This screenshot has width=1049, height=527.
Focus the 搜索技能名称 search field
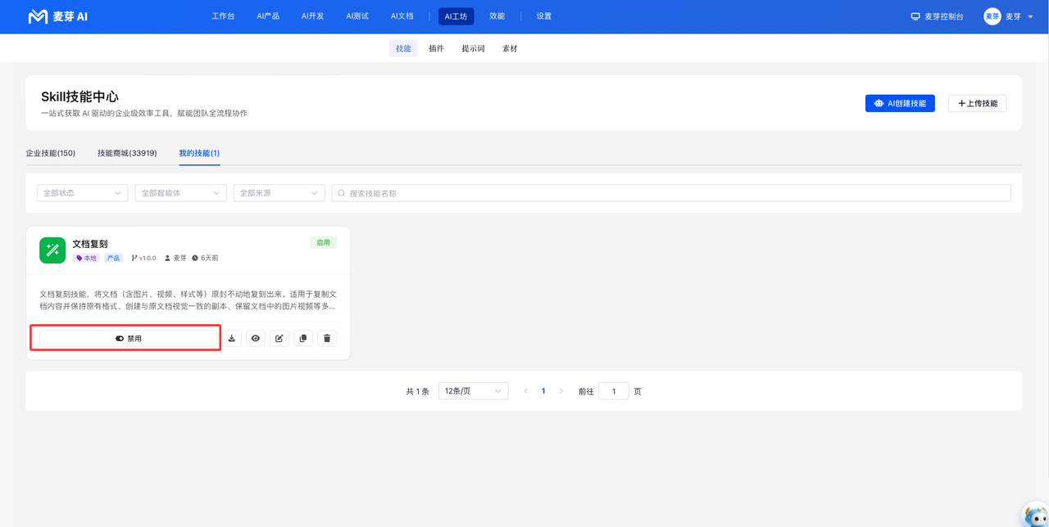pos(671,193)
